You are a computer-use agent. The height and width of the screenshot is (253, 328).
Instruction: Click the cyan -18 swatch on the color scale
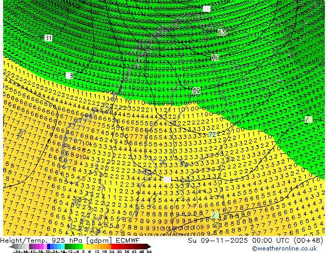click(63, 246)
